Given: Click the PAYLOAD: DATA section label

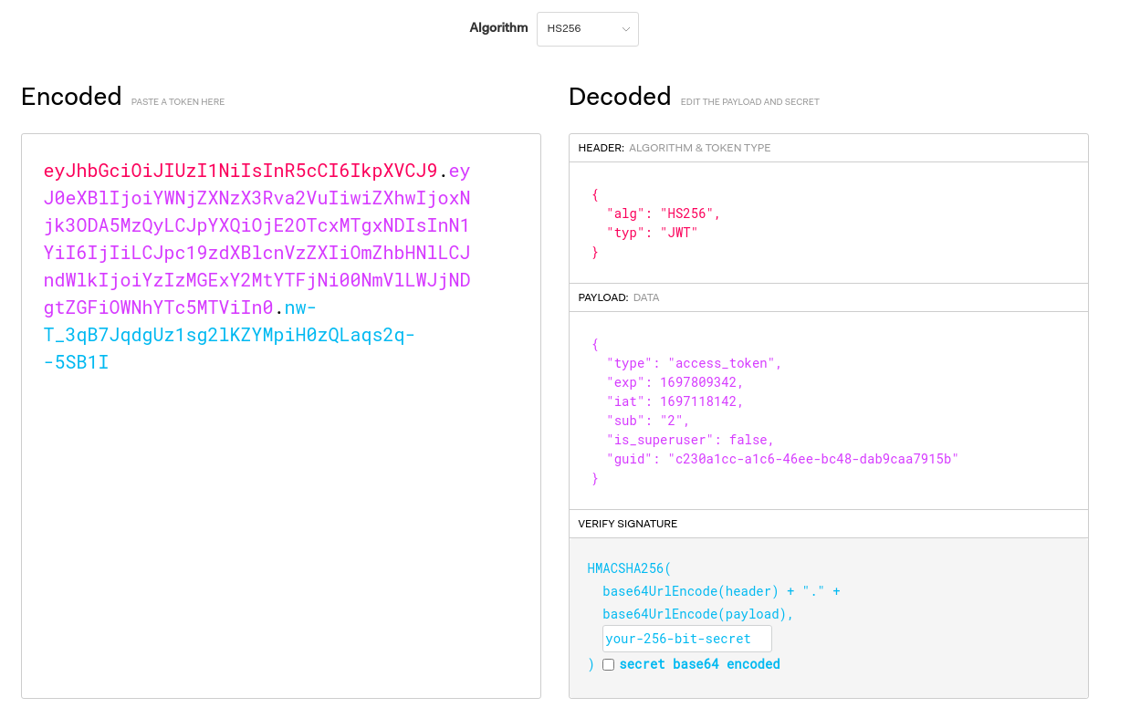Looking at the screenshot, I should tap(619, 297).
